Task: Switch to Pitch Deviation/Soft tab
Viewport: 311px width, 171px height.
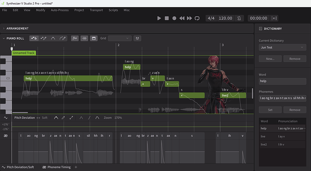Action: tap(18, 167)
